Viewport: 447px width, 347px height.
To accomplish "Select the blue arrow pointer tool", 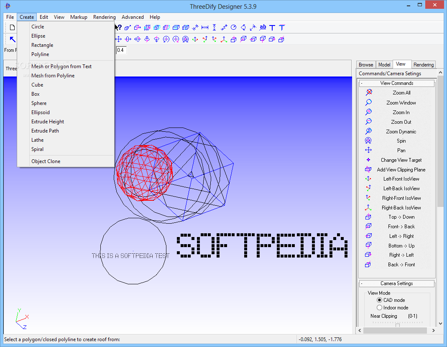I will coord(13,39).
